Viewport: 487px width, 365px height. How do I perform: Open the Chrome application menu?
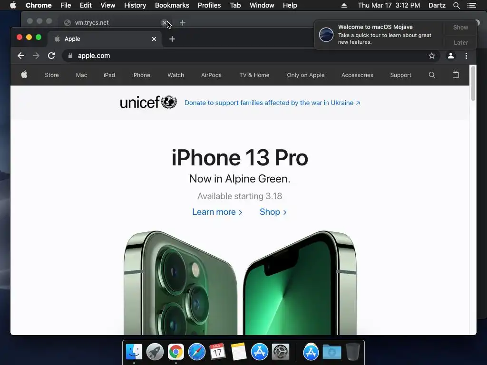coord(39,5)
